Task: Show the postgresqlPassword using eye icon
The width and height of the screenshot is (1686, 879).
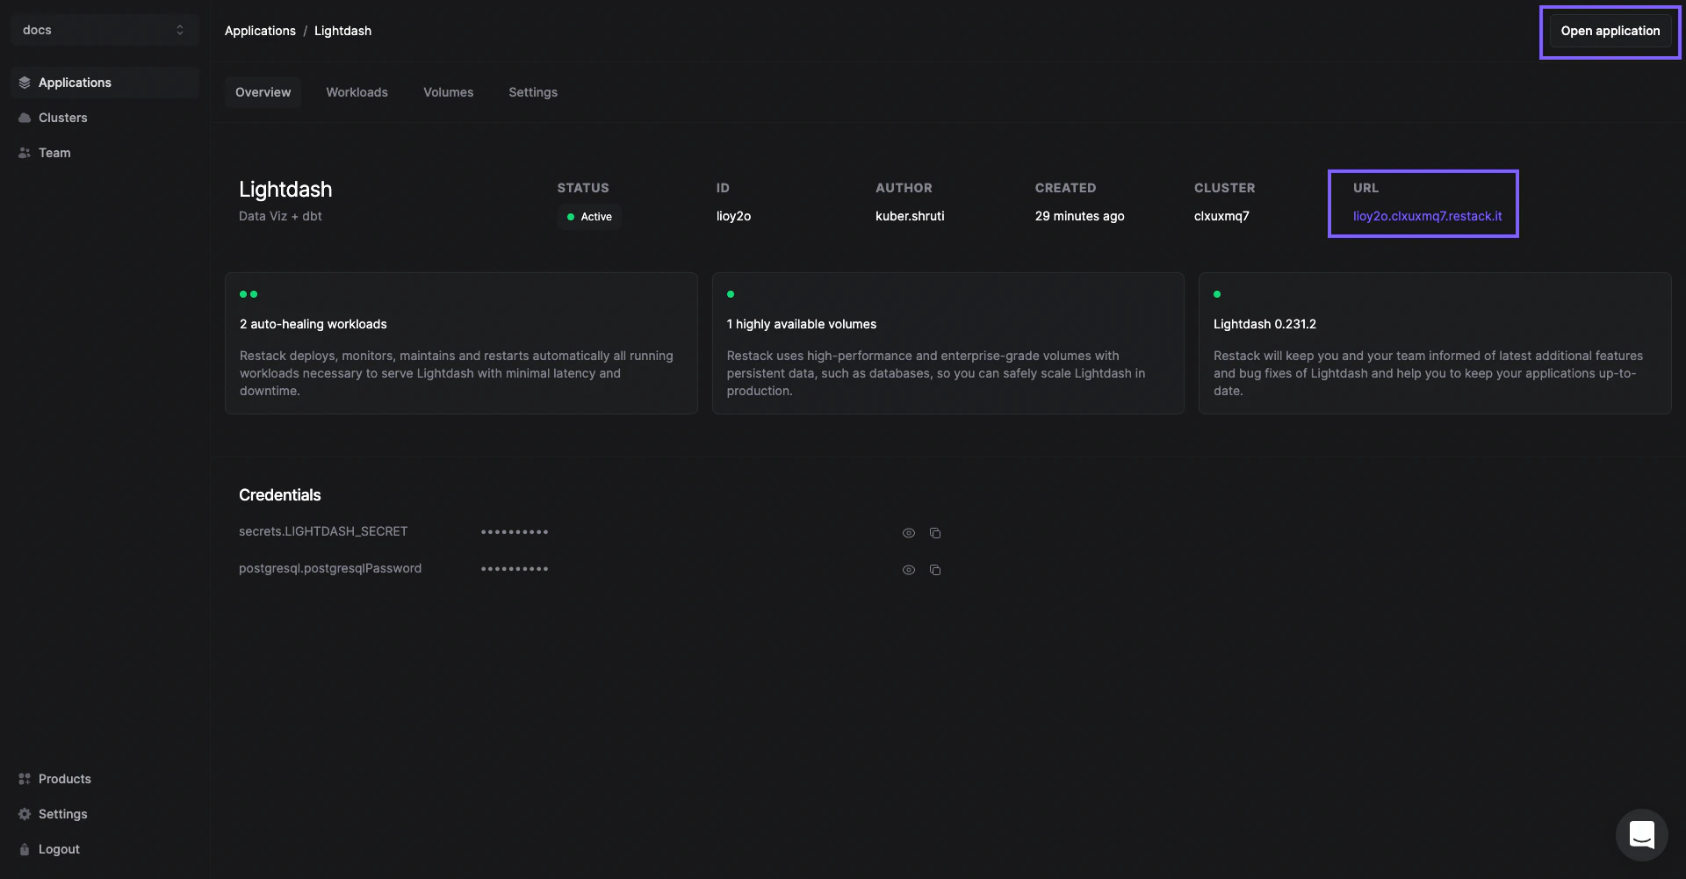Action: (x=909, y=570)
